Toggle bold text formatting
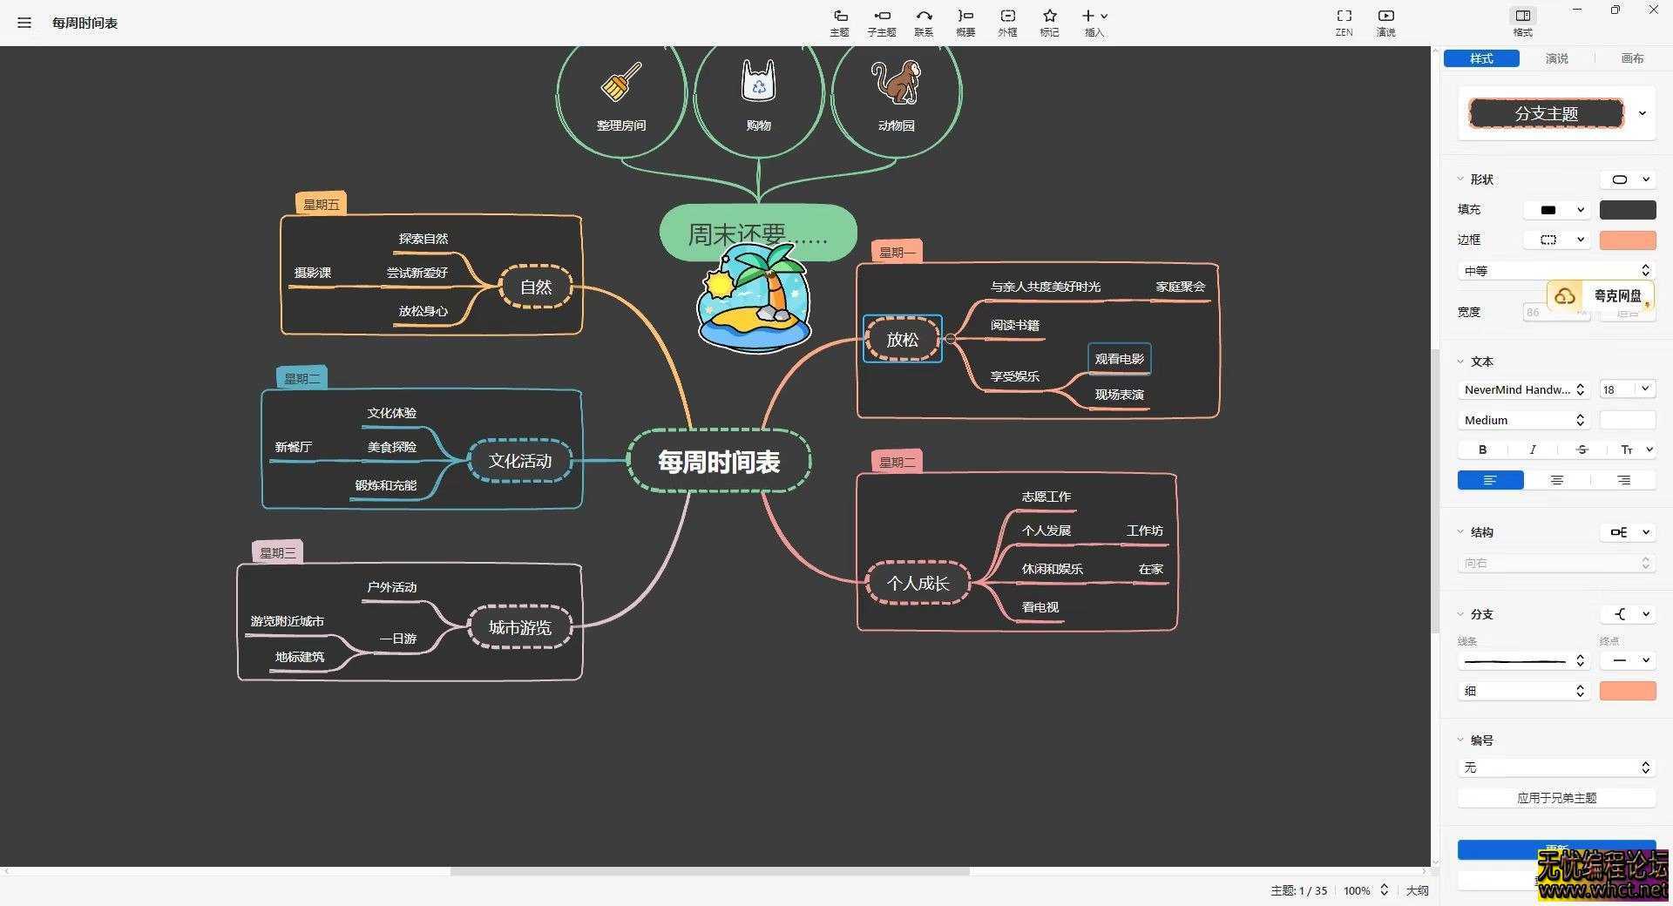Screen dimensions: 1673x906 1482,450
